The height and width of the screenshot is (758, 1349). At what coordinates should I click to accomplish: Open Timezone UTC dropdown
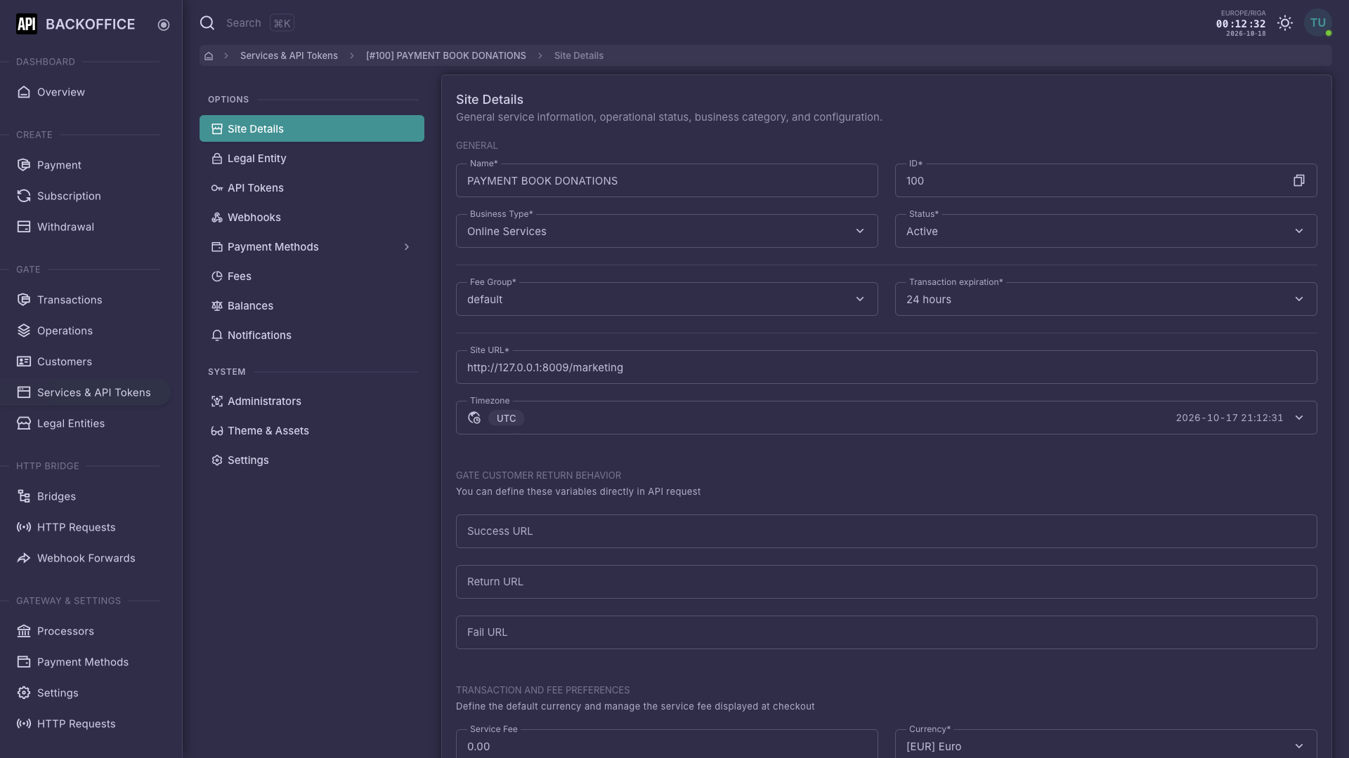coord(887,418)
